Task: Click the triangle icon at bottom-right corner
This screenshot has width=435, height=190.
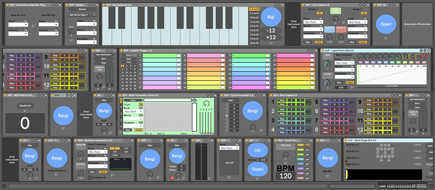Action: [431, 186]
